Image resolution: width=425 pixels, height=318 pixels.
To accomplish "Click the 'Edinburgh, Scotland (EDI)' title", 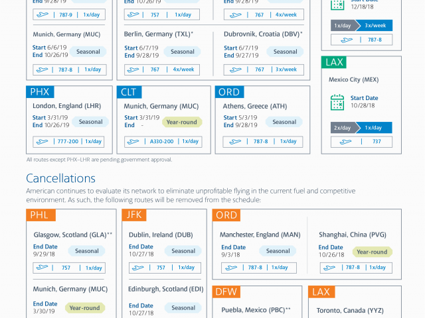I will point(165,289).
